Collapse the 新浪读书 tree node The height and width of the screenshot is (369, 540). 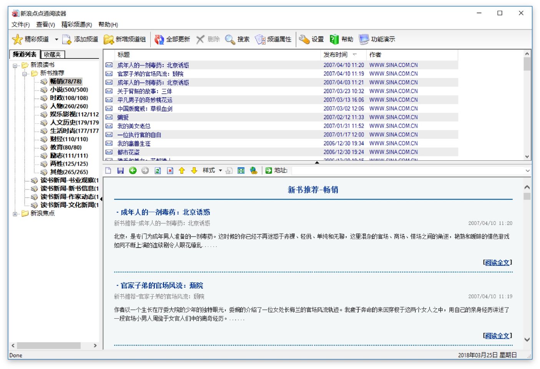point(15,65)
